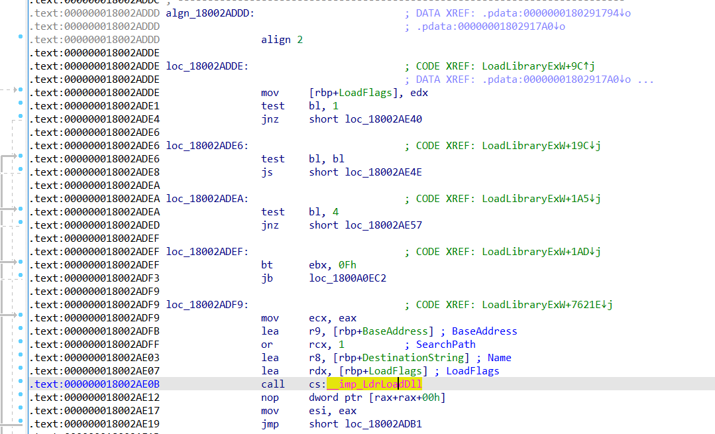The height and width of the screenshot is (434, 715).
Task: Click the LoadLibraryExW+1A5 code xref
Action: [x=541, y=198]
